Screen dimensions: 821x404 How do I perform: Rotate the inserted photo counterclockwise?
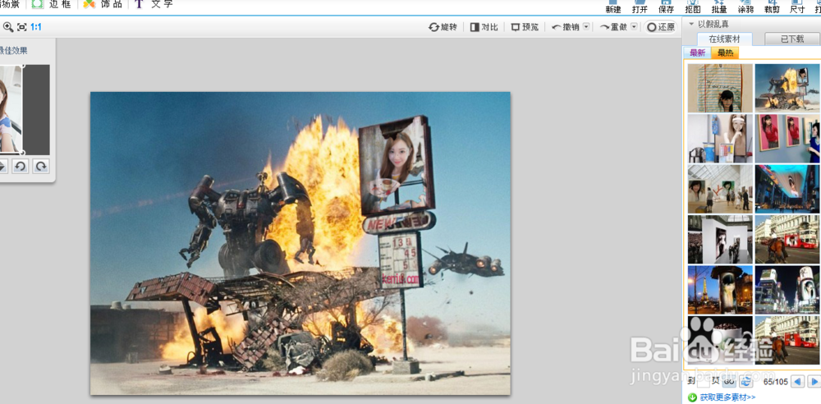click(x=20, y=167)
